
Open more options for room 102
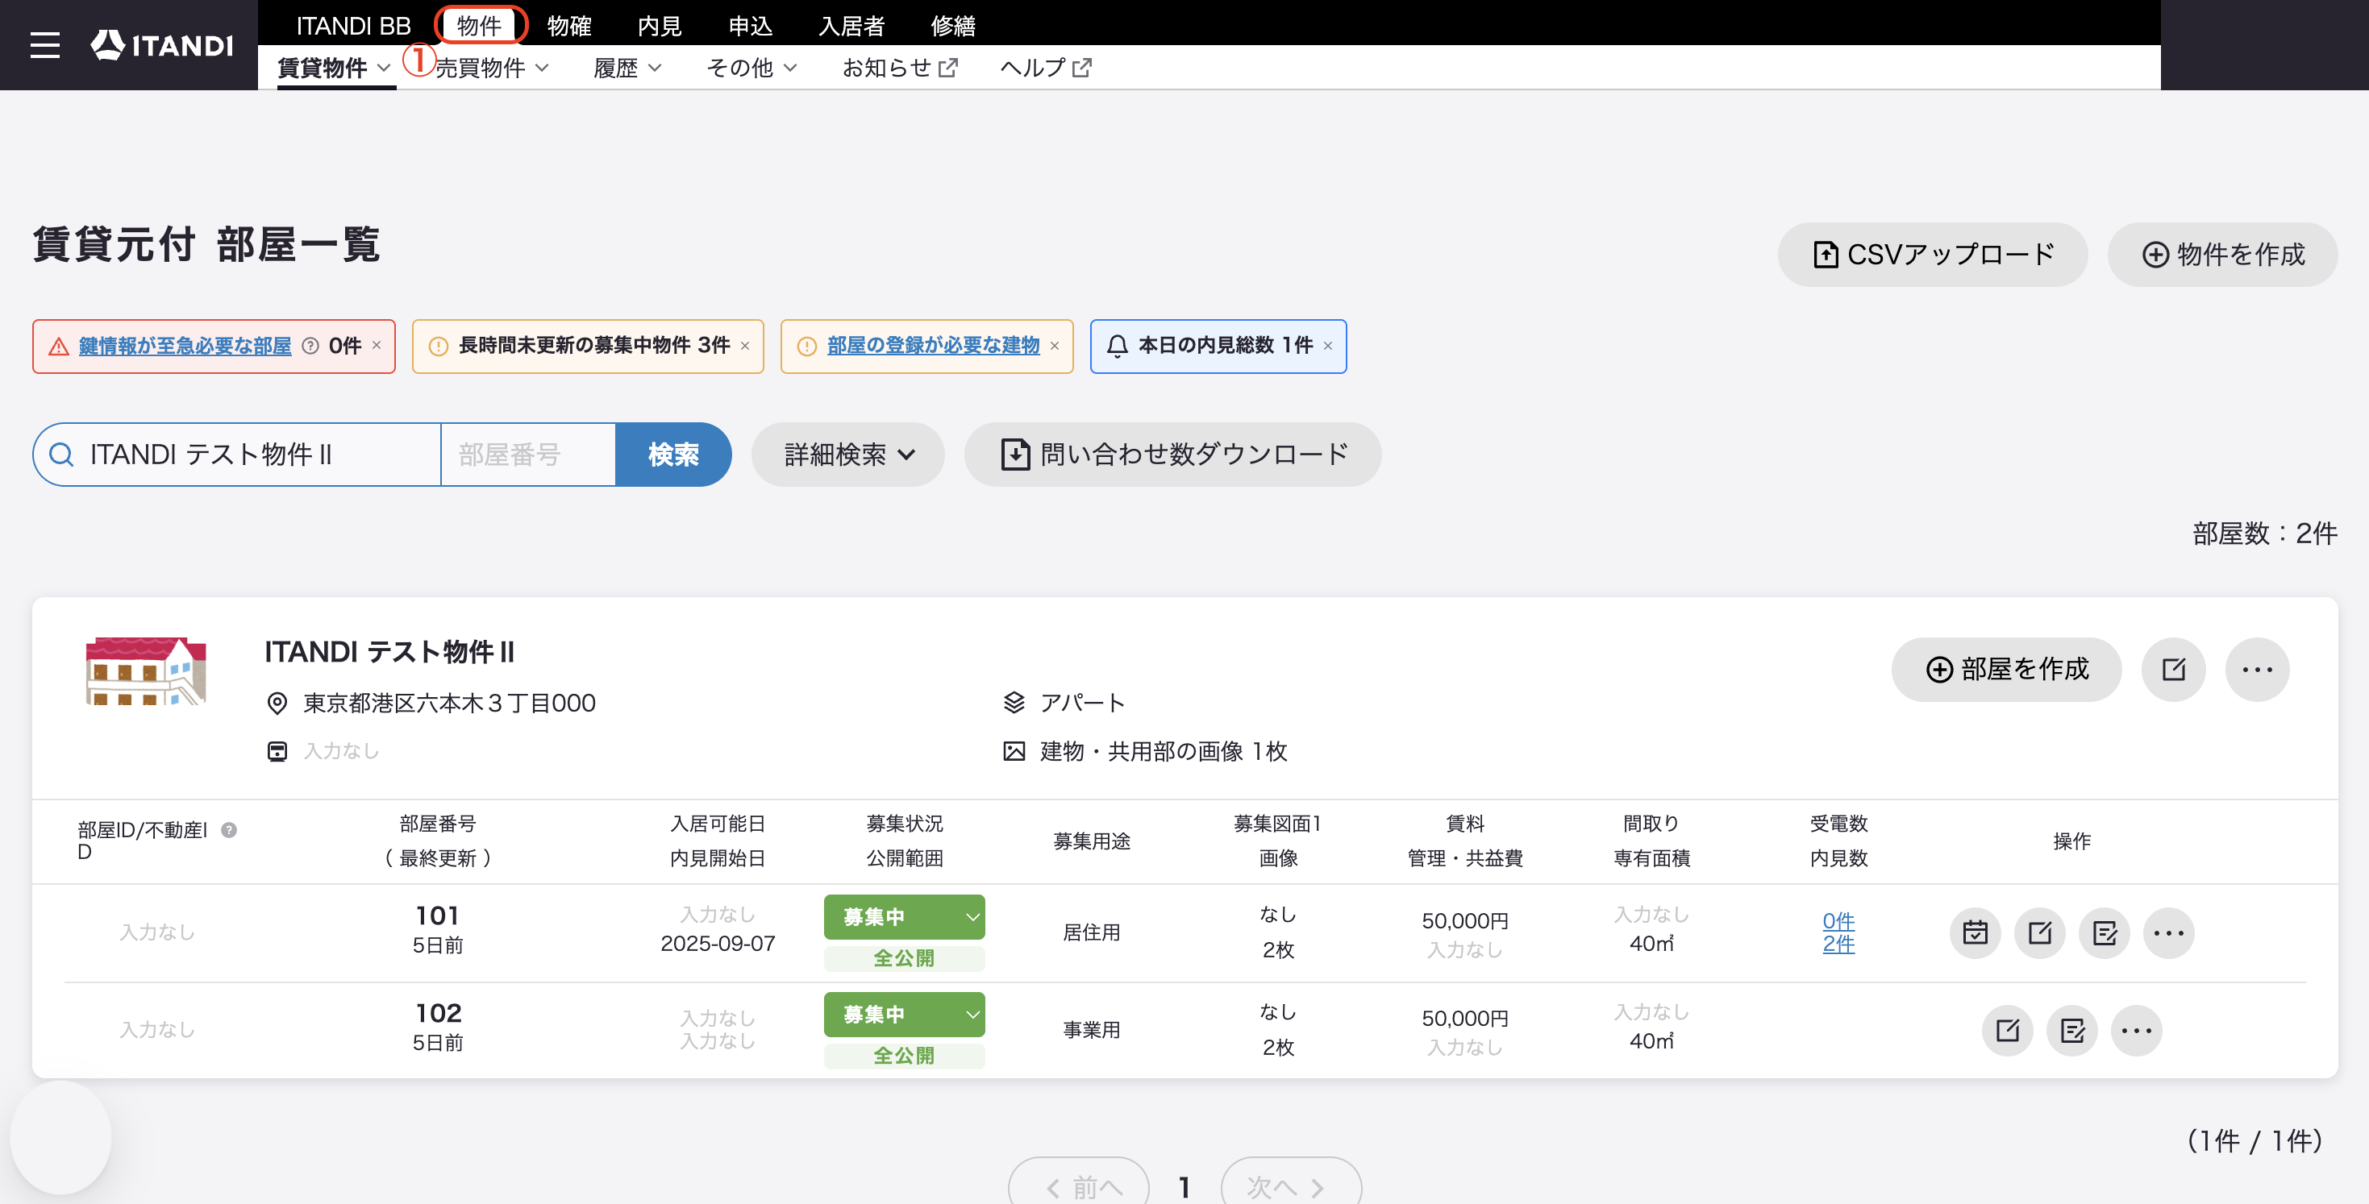tap(2136, 1030)
